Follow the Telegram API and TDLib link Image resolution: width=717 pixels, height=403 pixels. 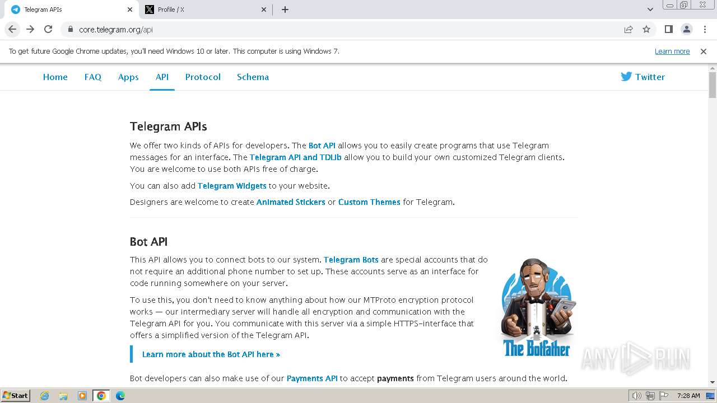[x=296, y=157]
